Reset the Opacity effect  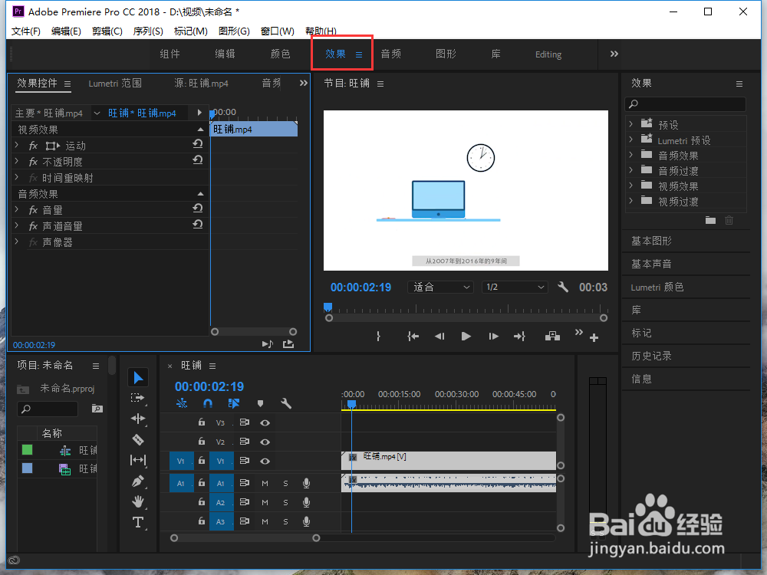[x=198, y=160]
